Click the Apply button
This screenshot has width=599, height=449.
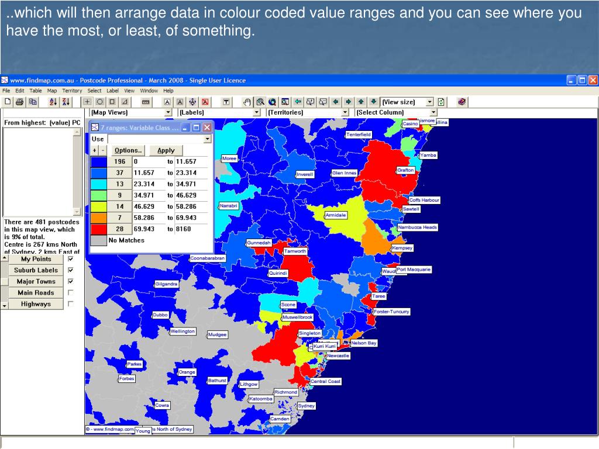click(x=166, y=150)
